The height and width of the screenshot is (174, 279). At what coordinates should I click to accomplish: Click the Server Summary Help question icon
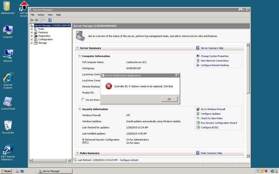pos(198,48)
